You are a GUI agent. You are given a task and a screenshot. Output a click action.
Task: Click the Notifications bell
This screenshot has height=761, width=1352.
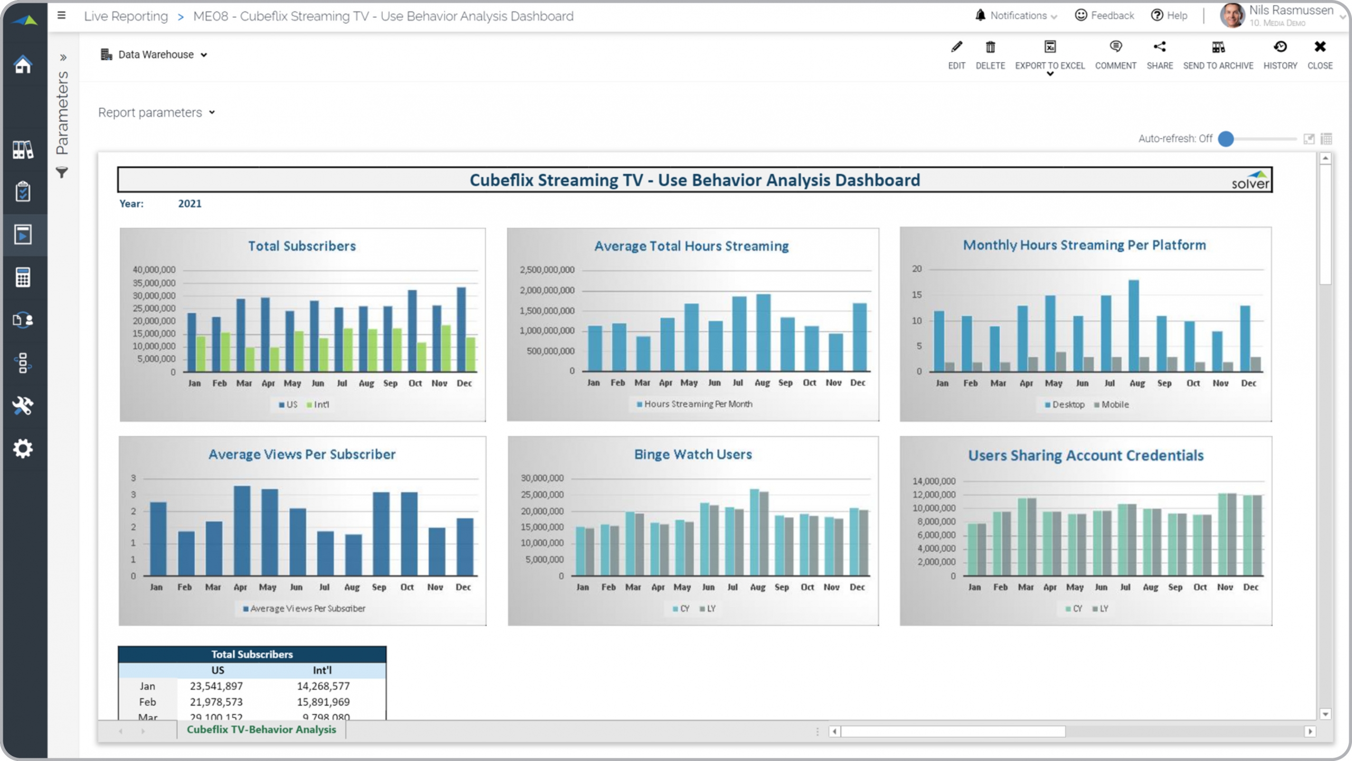tap(980, 15)
